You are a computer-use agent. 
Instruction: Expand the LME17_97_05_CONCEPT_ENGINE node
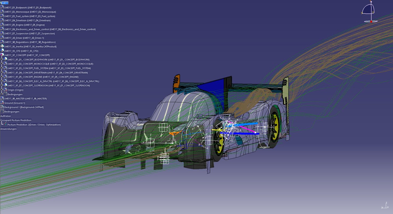2,77
